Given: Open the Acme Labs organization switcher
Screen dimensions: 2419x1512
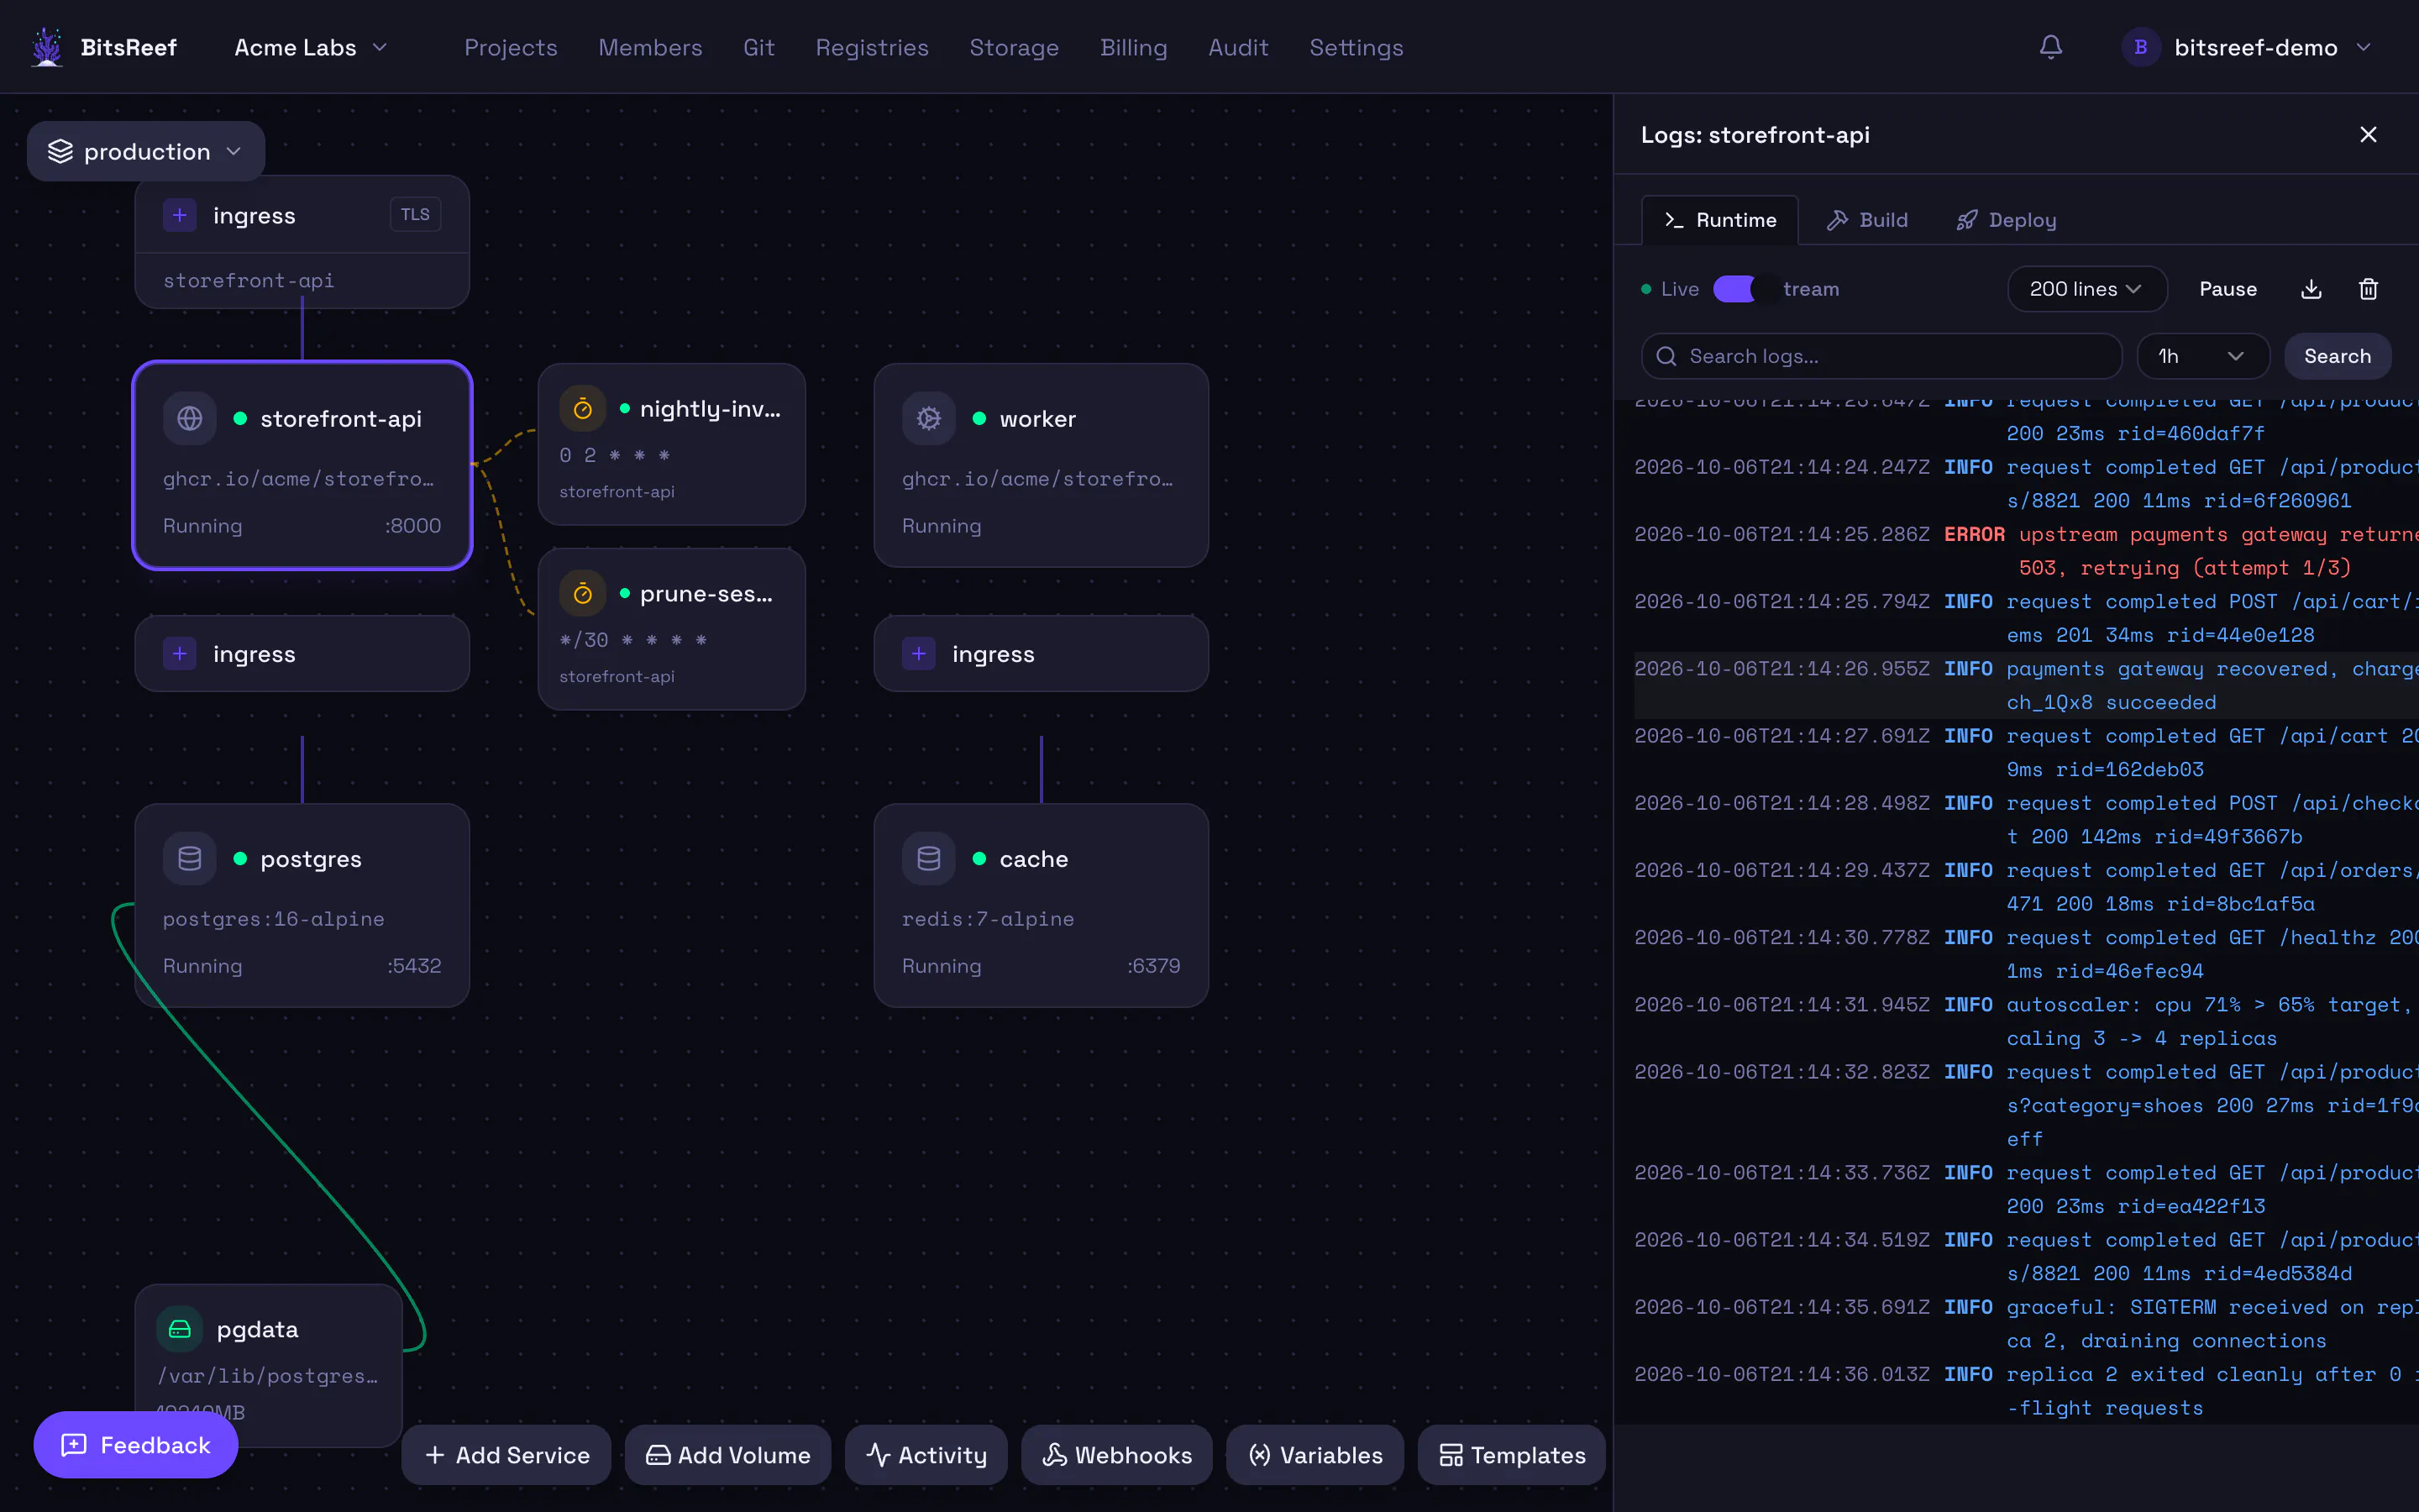Looking at the screenshot, I should 311,47.
